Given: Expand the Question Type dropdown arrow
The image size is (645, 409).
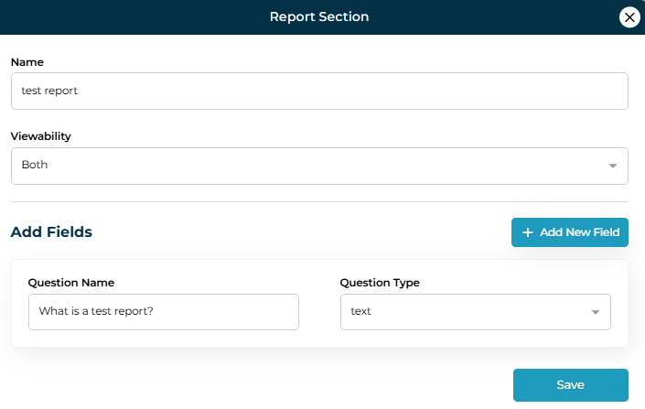Looking at the screenshot, I should click(x=595, y=312).
